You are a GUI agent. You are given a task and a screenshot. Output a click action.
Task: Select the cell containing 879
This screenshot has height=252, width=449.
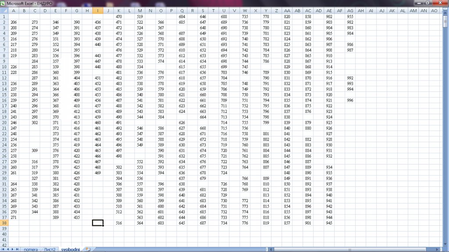pos(308,122)
